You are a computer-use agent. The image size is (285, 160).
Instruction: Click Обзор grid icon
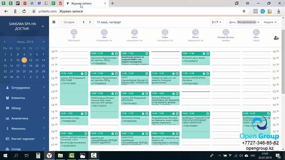(7, 108)
